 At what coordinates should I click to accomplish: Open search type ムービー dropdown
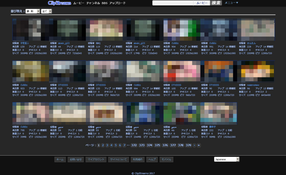[202, 3]
